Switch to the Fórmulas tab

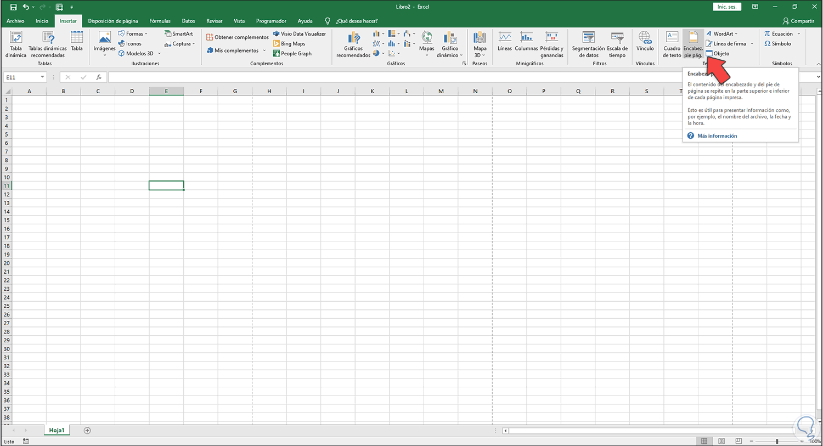tap(160, 21)
